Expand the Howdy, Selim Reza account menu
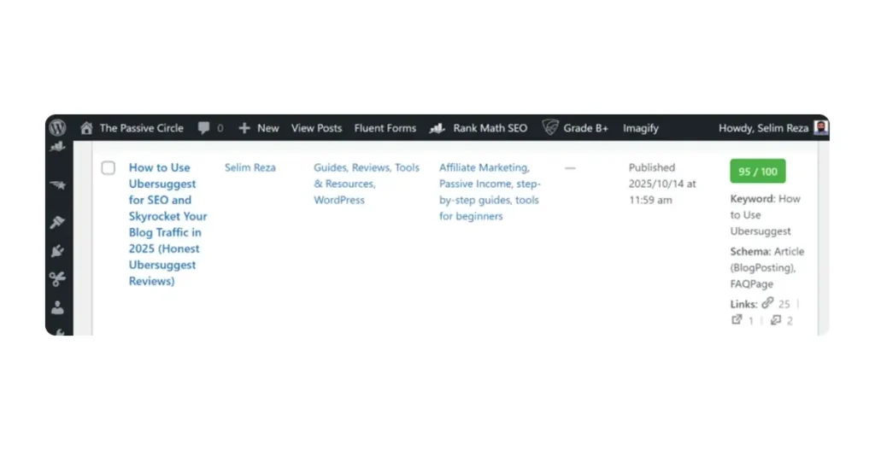Screen dimensions: 875x450 pos(763,128)
